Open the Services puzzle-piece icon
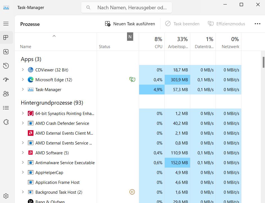 tap(6, 122)
